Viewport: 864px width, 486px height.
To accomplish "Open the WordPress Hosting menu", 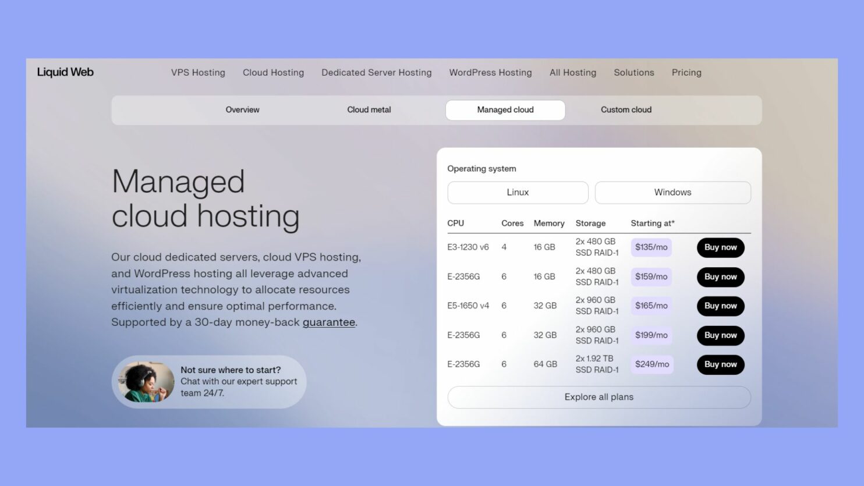I will [490, 72].
